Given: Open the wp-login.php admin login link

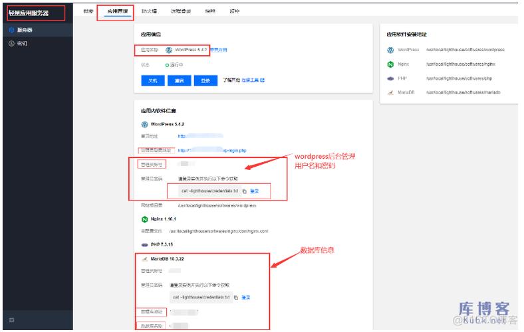Looking at the screenshot, I should (x=212, y=150).
